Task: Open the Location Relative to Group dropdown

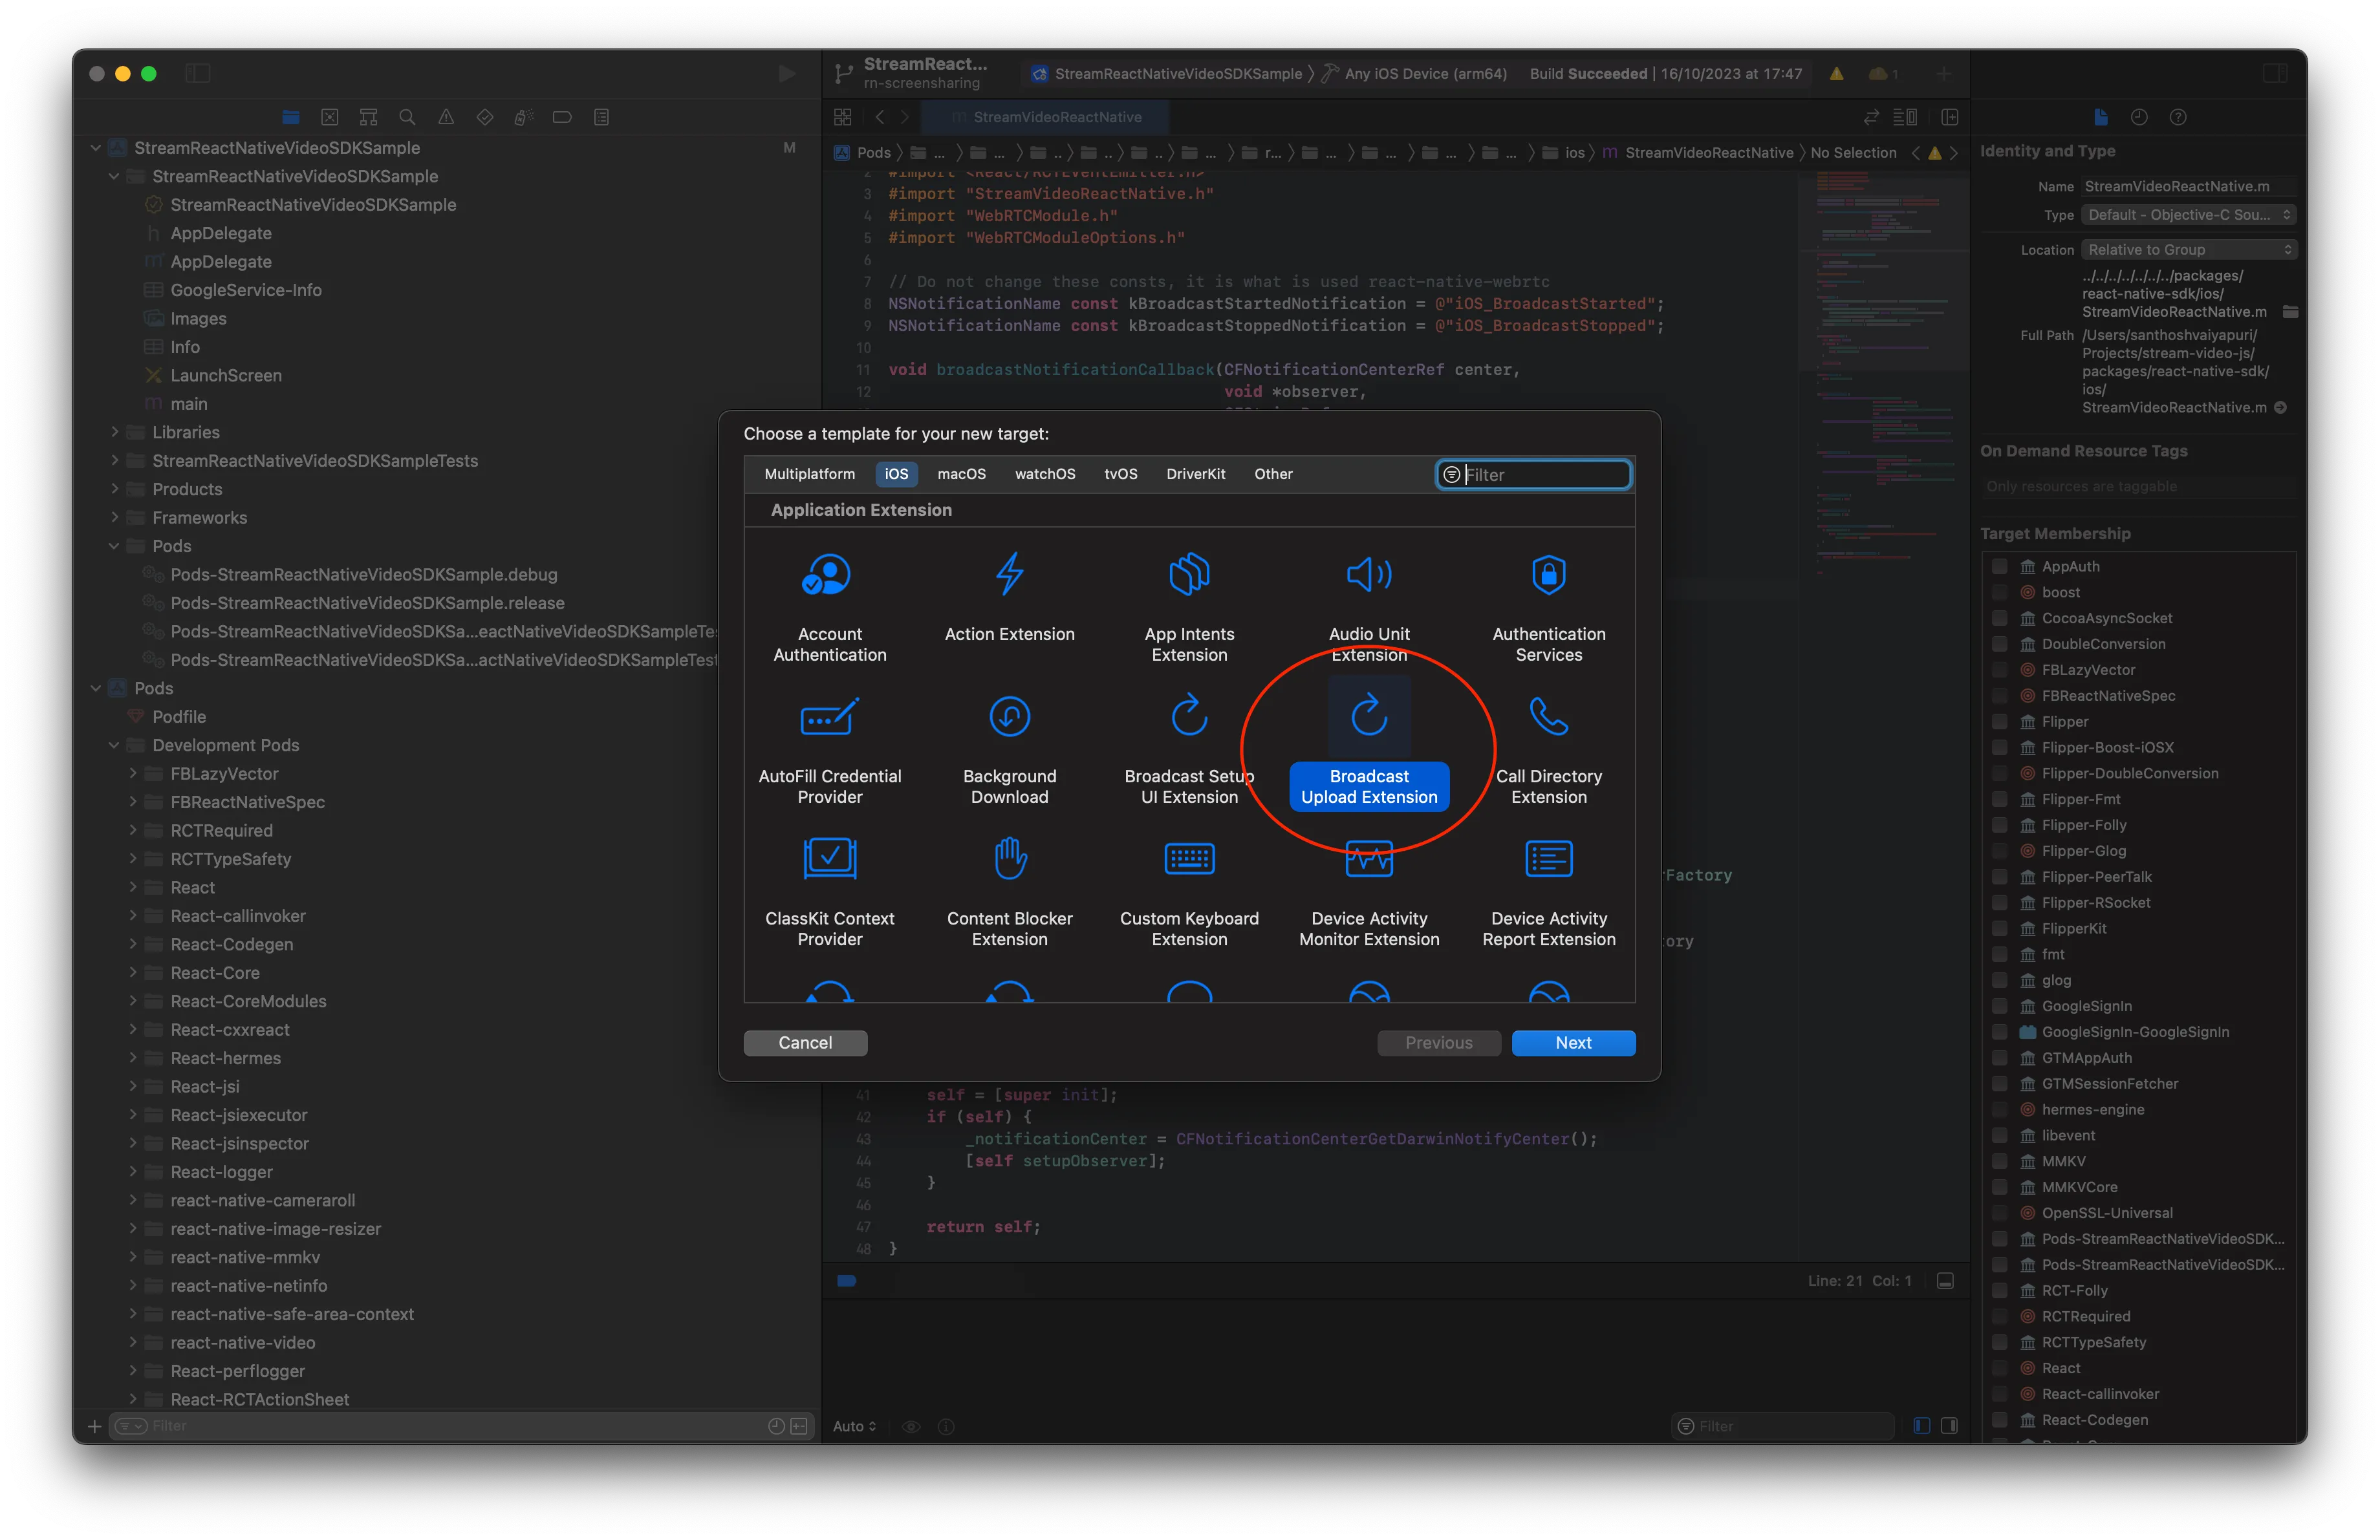Action: (2188, 250)
